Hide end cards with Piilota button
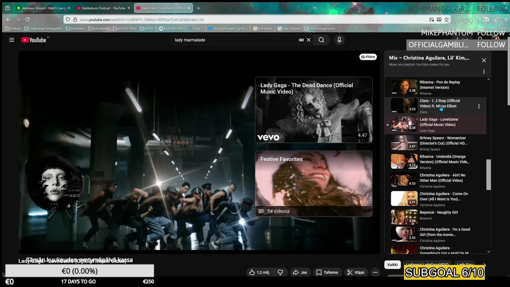Viewport: 510px width, 287px height. click(368, 57)
